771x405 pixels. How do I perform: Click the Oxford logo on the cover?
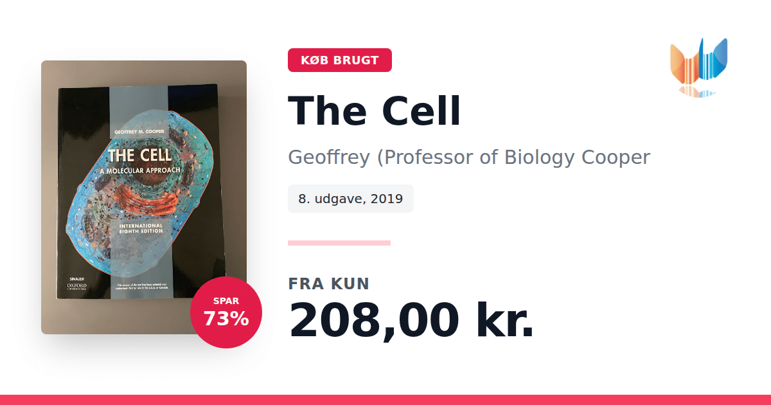tap(77, 285)
